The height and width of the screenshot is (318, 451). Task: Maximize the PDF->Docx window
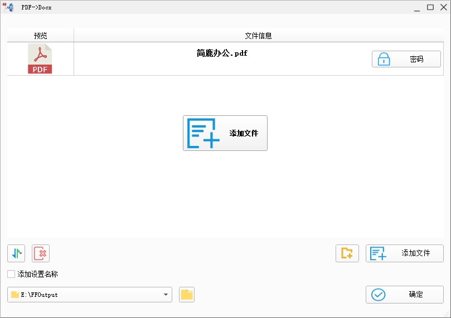pos(430,7)
